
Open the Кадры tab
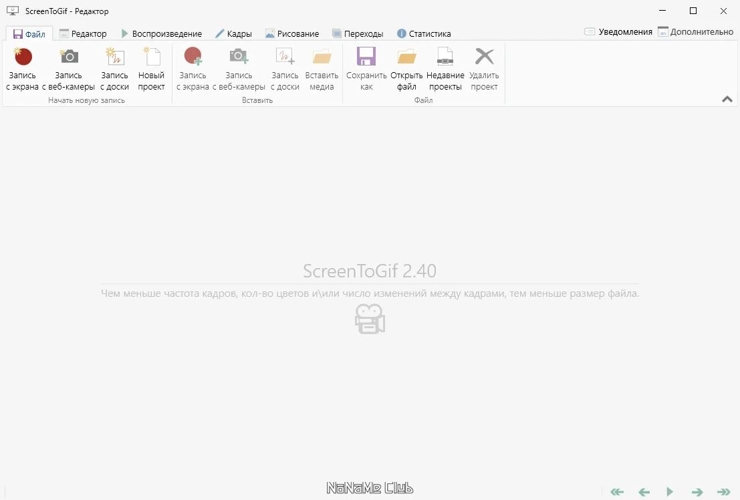pyautogui.click(x=233, y=34)
